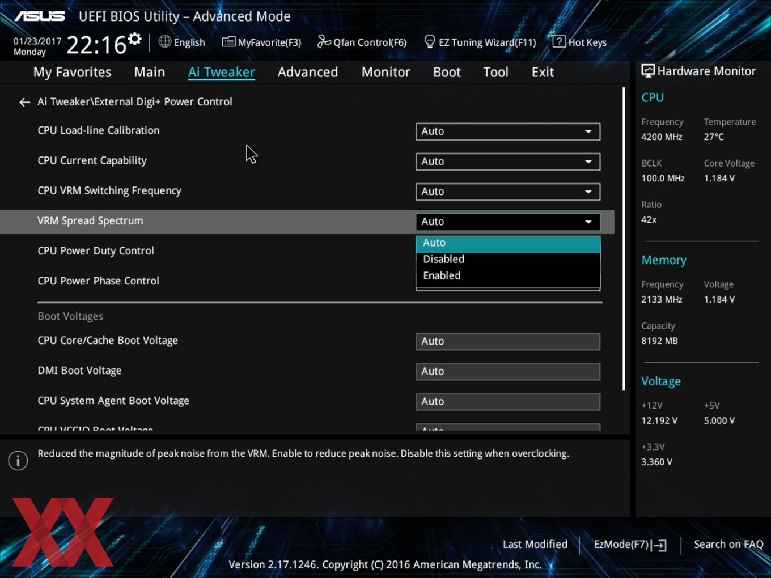Image resolution: width=771 pixels, height=578 pixels.
Task: Click Memory frequency value 2133 MHz
Action: tap(662, 299)
